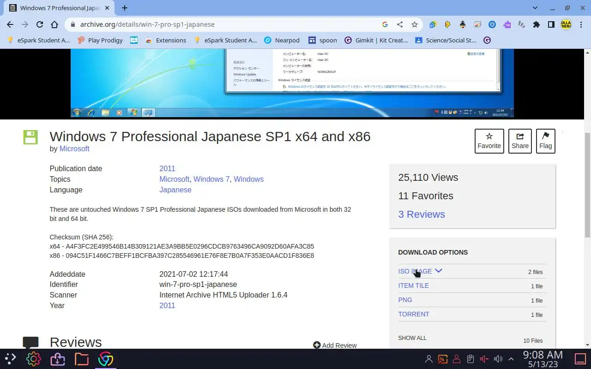
Task: Click the green software floppy icon
Action: 30,137
